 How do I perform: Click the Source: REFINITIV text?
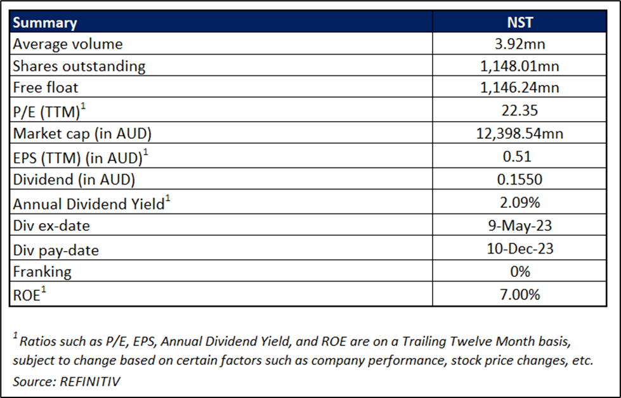67,382
